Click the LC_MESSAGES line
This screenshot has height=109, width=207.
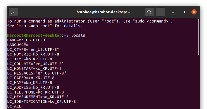[37, 73]
